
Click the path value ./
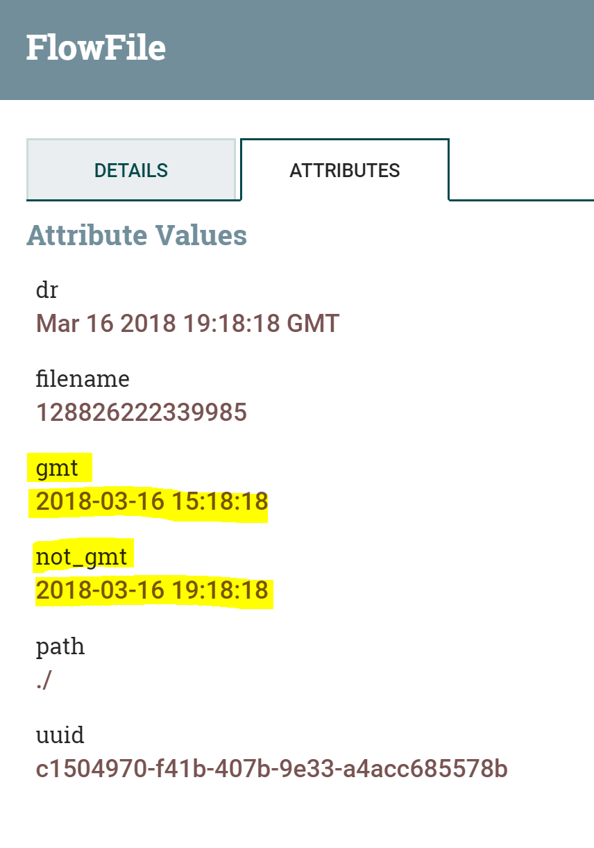tap(43, 681)
